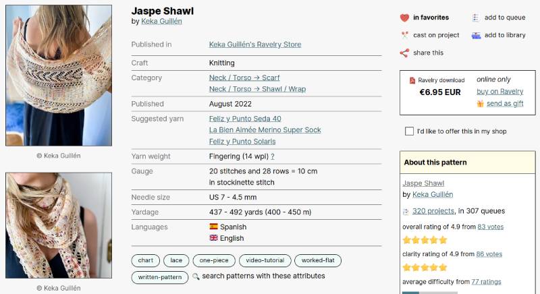Screen dimensions: 540x294
Task: Open the top shawl photo thumbnail
Action: coord(59,76)
